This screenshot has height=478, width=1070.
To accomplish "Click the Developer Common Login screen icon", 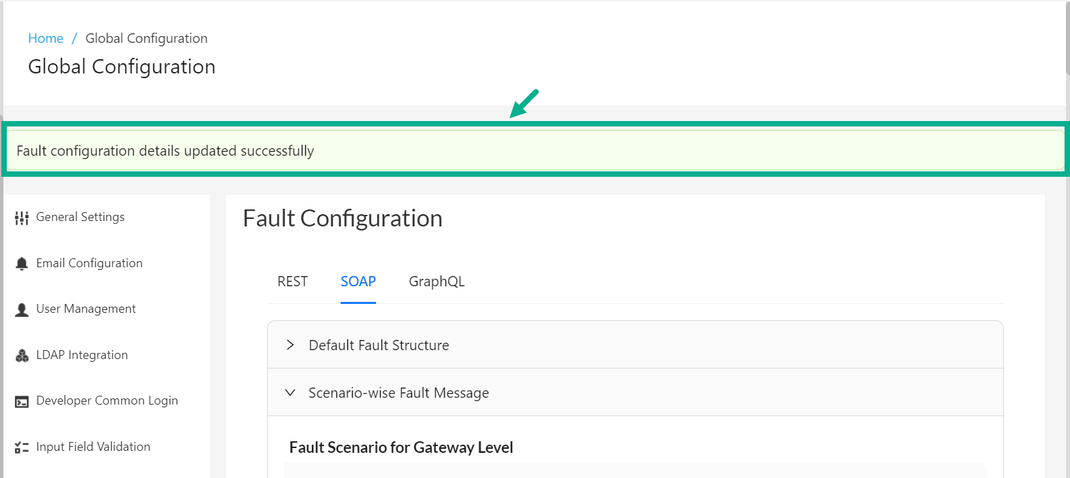I will coord(21,400).
